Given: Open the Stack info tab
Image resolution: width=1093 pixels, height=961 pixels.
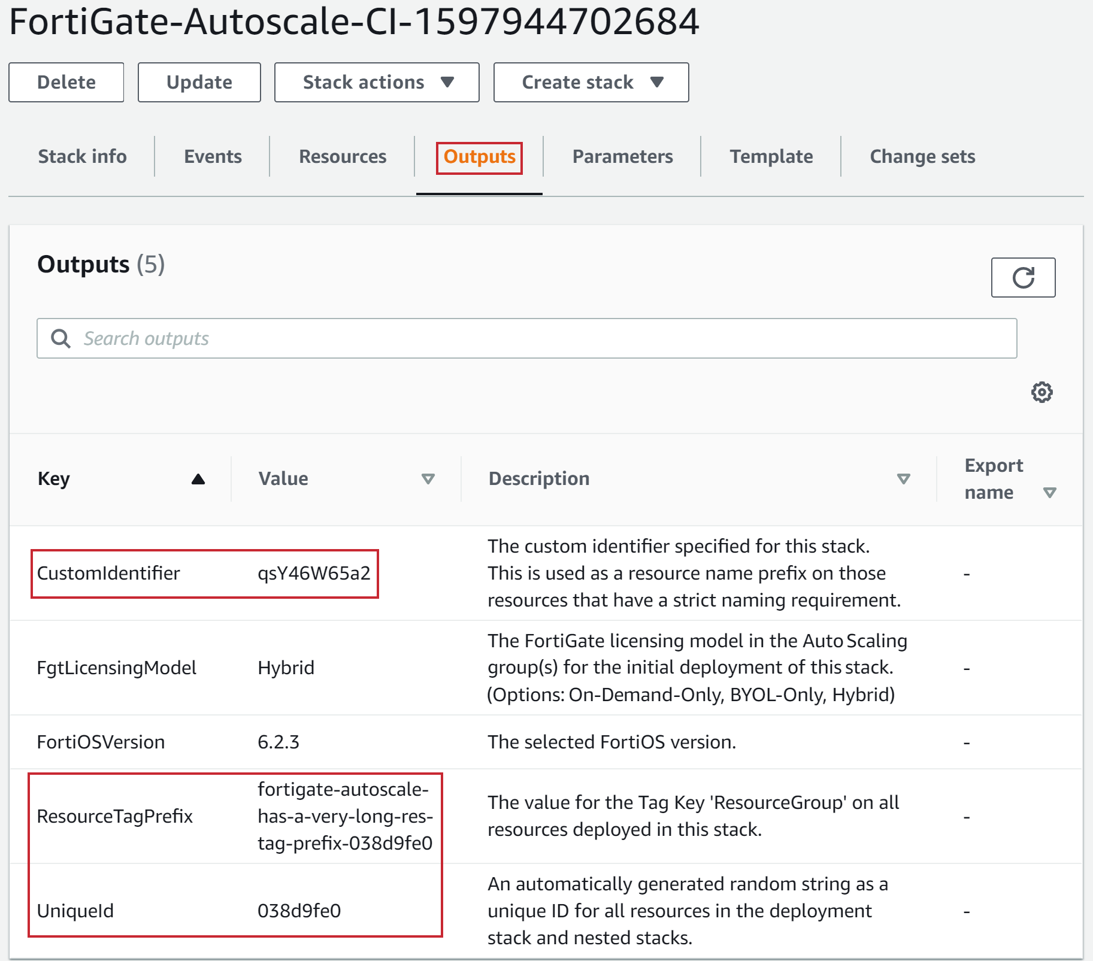Looking at the screenshot, I should [x=83, y=156].
